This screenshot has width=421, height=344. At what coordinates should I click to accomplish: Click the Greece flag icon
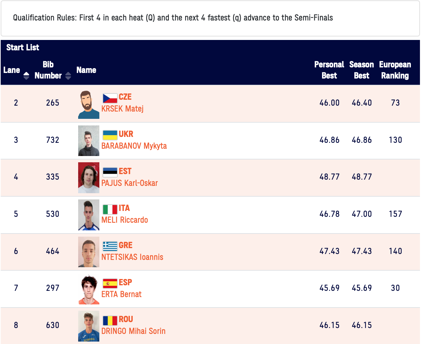(x=110, y=246)
